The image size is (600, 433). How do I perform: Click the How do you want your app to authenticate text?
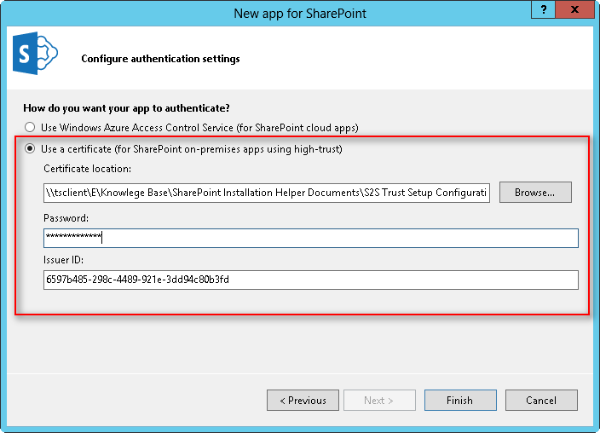[x=126, y=108]
